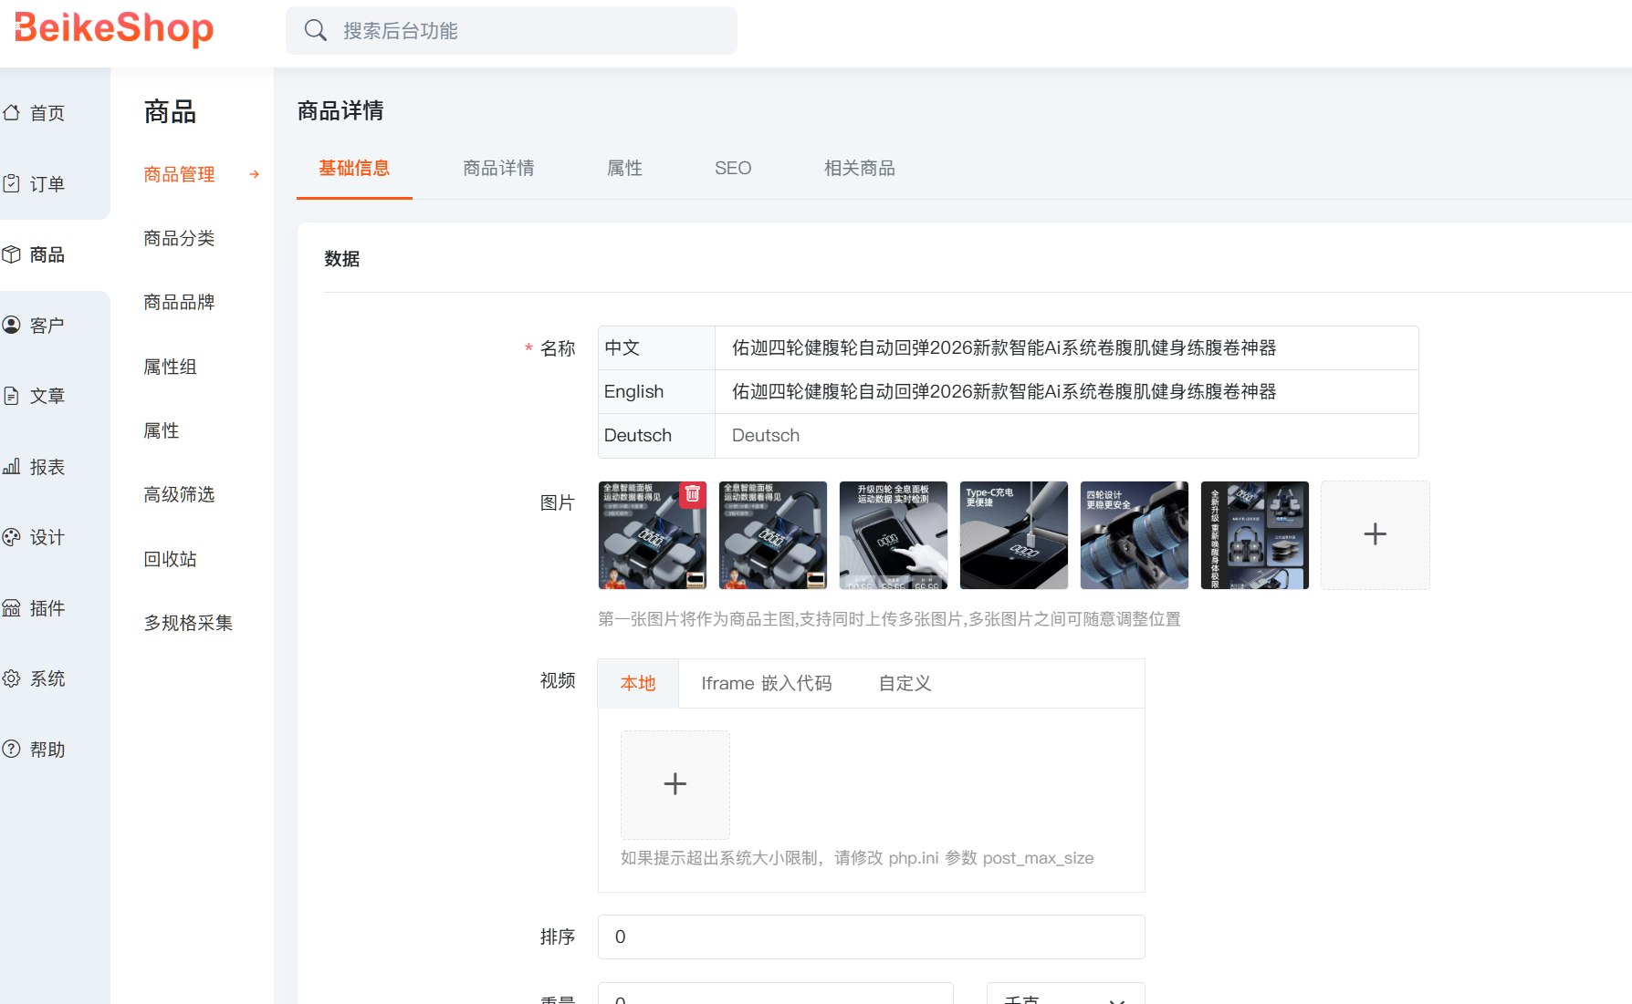Click the 排序 input field
The height and width of the screenshot is (1004, 1632).
point(871,937)
